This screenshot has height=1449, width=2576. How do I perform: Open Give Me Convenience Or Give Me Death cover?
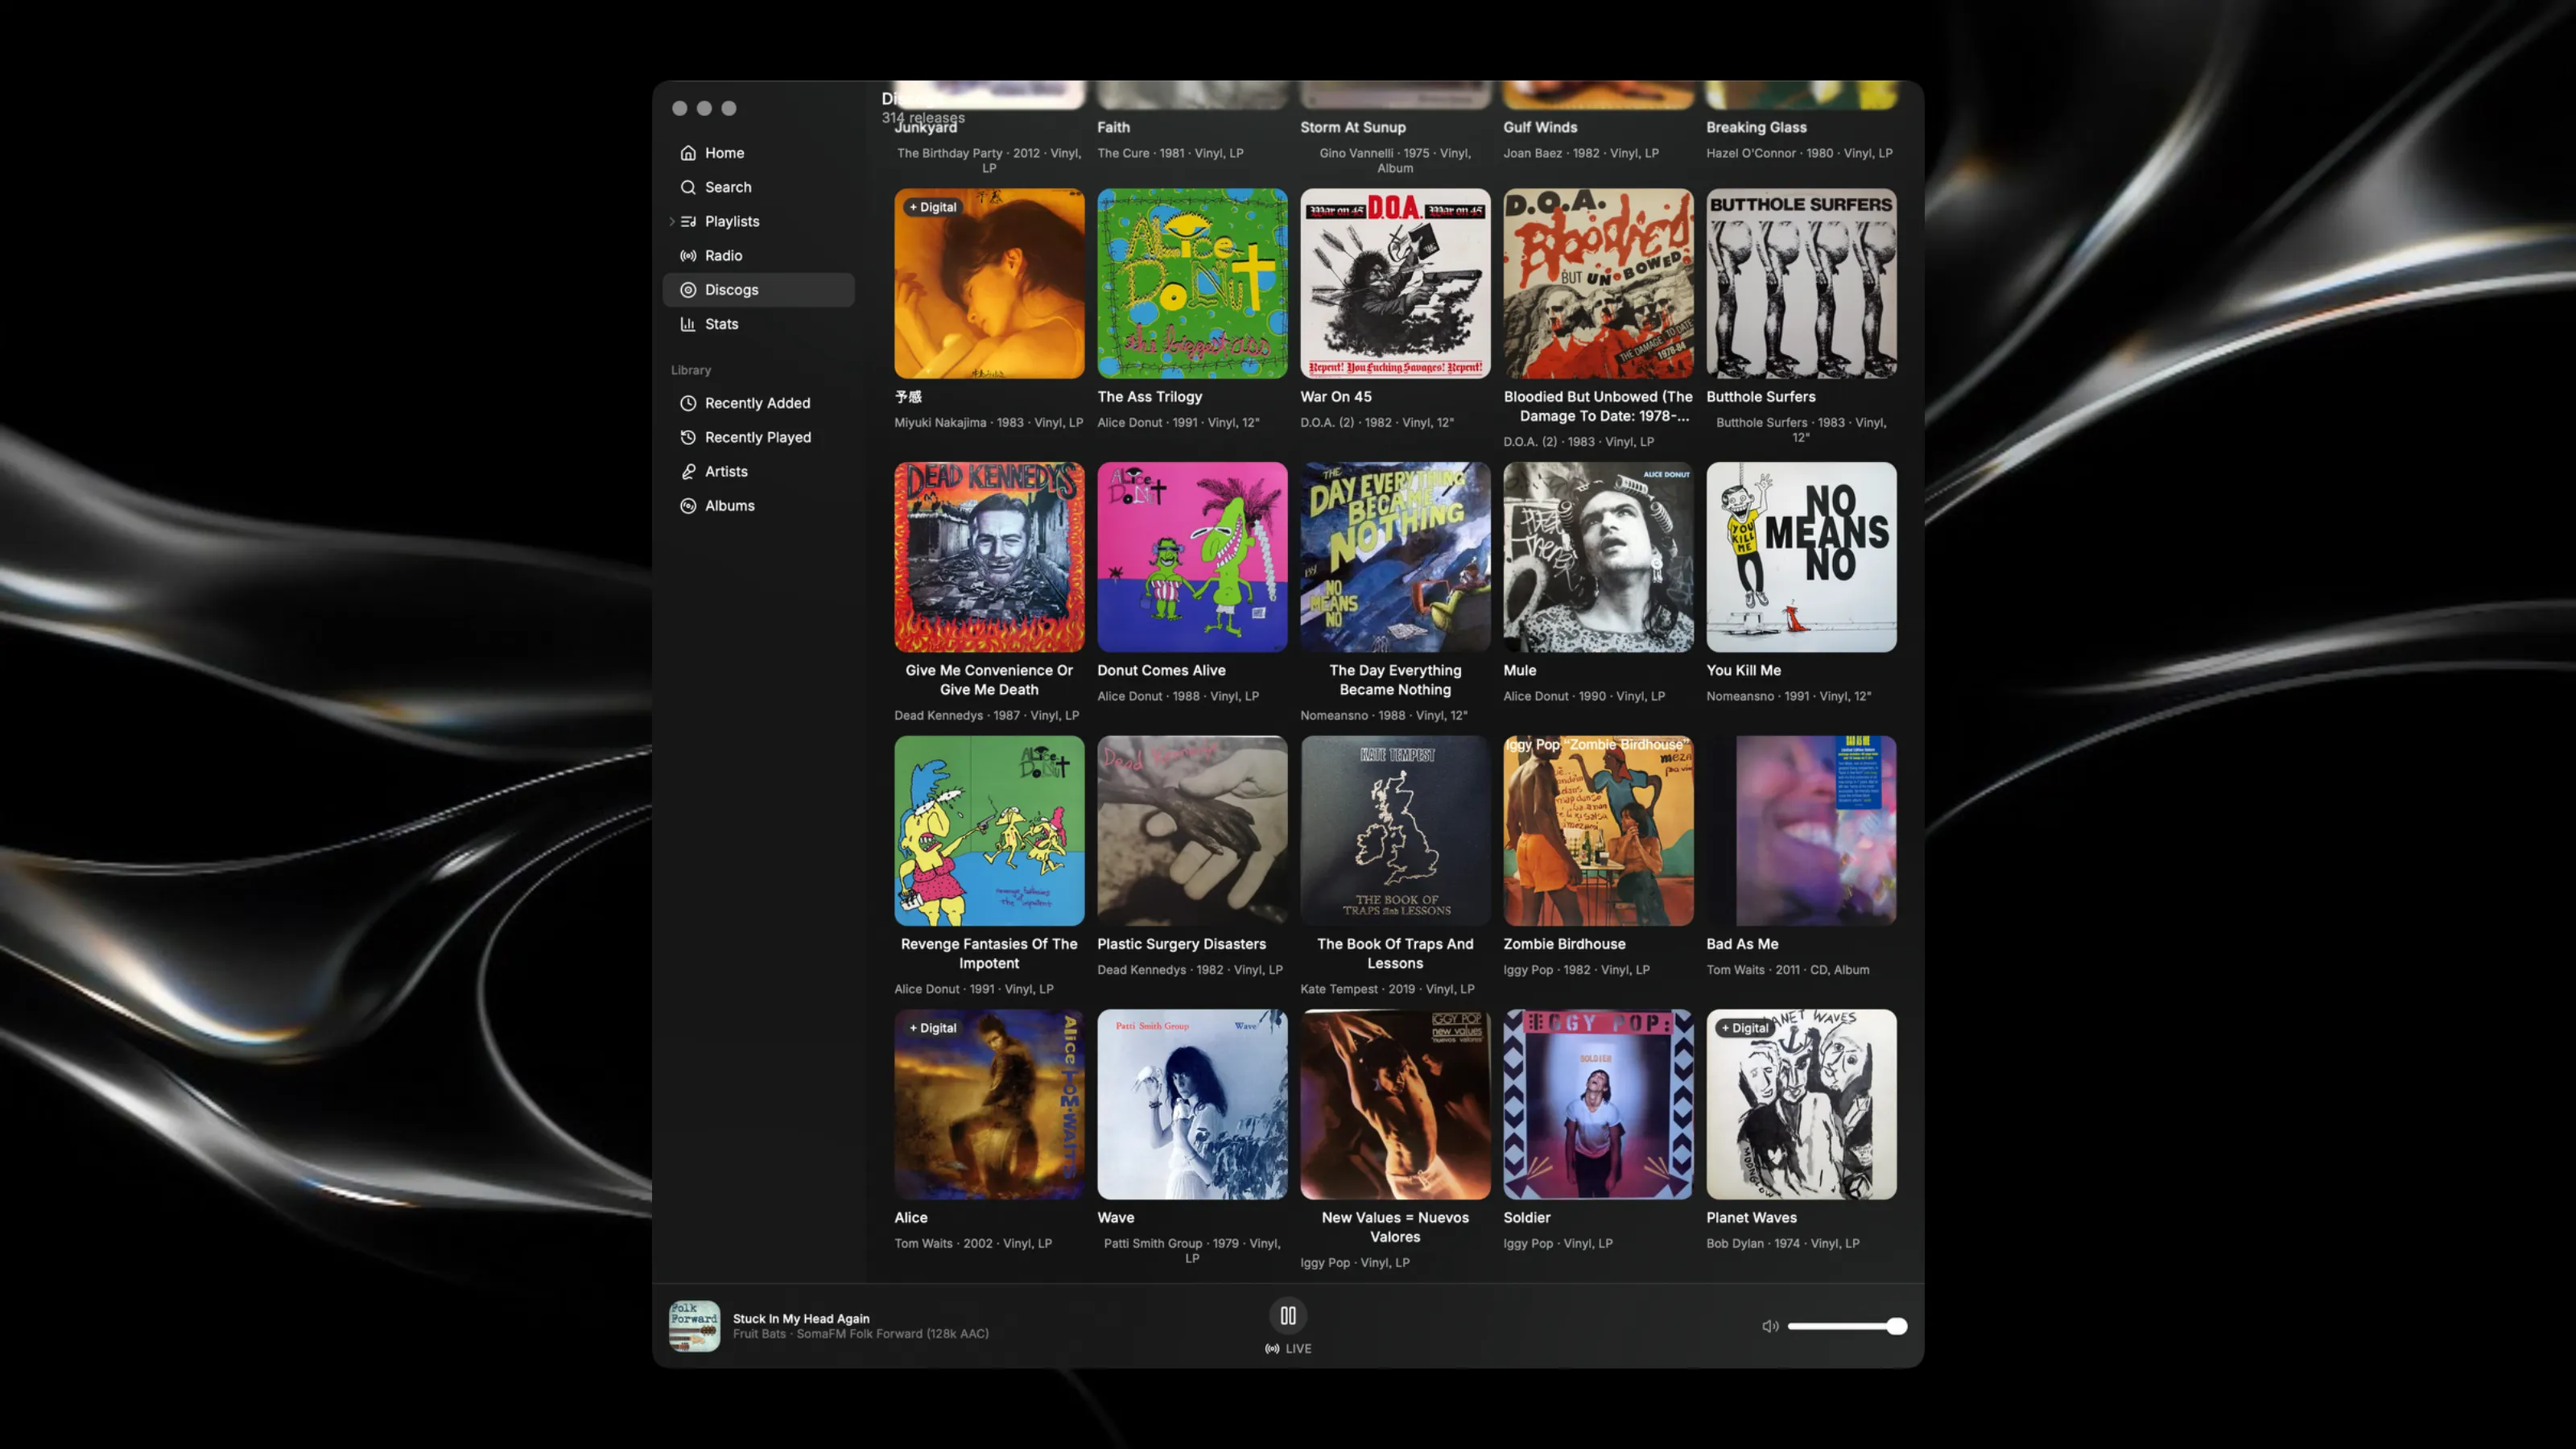(x=989, y=557)
